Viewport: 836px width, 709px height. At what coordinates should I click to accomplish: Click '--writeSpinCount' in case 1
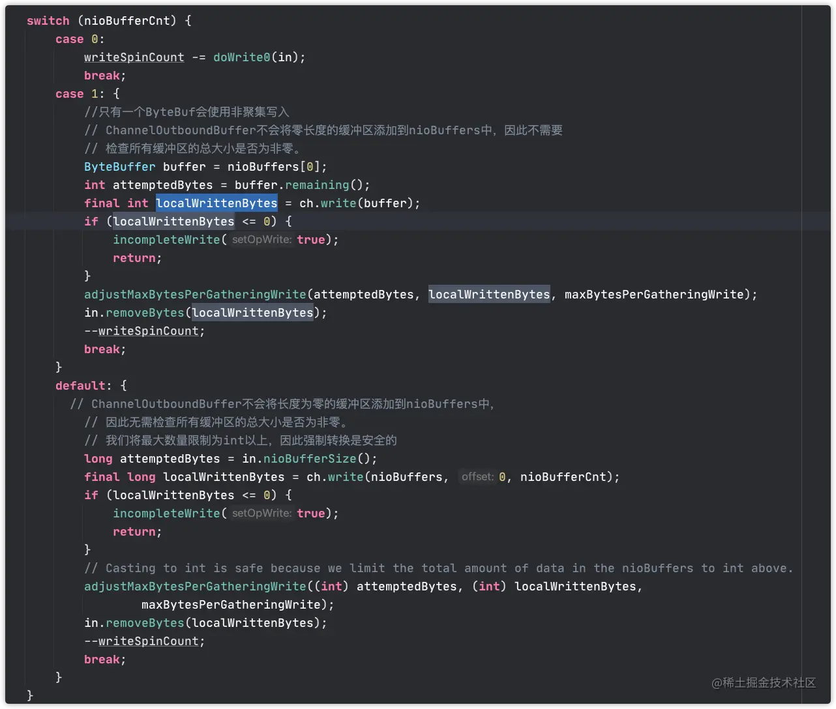click(x=142, y=331)
